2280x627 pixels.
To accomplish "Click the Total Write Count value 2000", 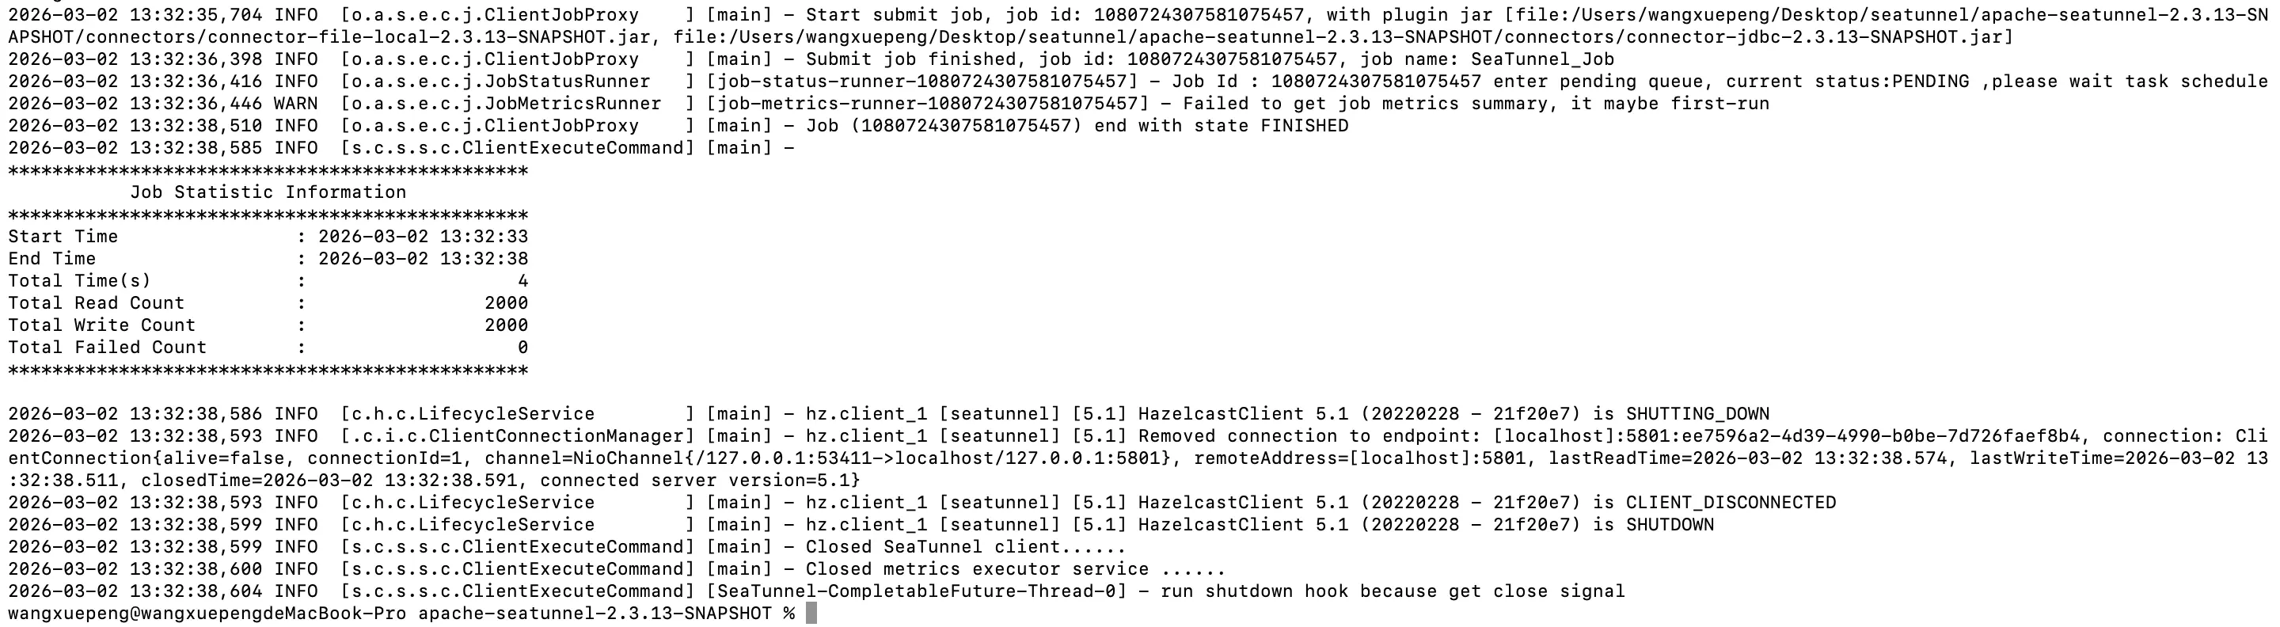I will [x=505, y=325].
